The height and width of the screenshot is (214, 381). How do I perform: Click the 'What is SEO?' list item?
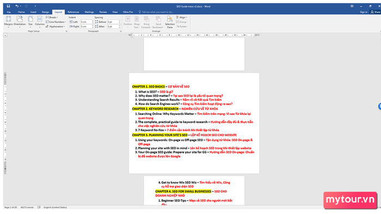tap(154, 91)
